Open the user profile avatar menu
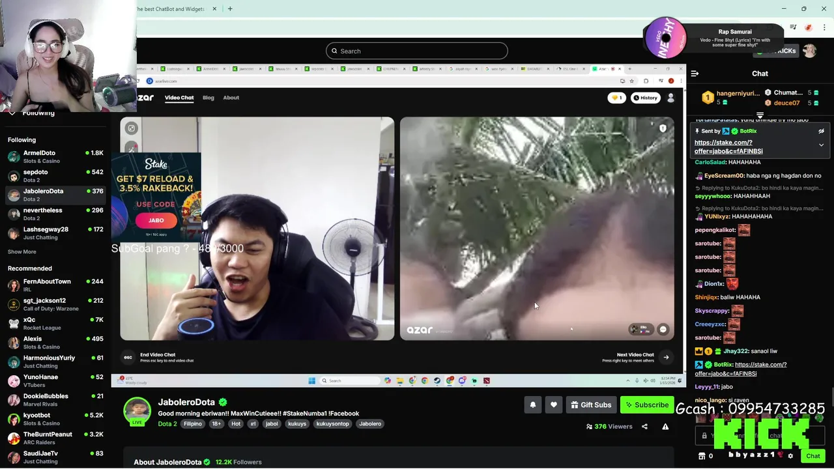Image resolution: width=834 pixels, height=469 pixels. [x=809, y=51]
